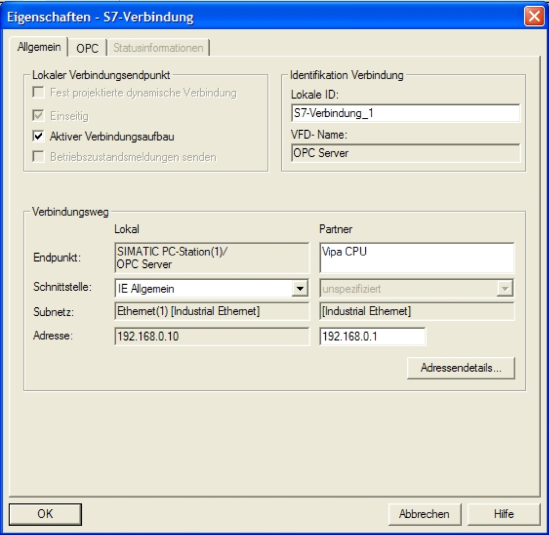Enable Fest projektierte dynamische Verbindung
Viewport: 549px width, 535px height.
click(x=39, y=93)
